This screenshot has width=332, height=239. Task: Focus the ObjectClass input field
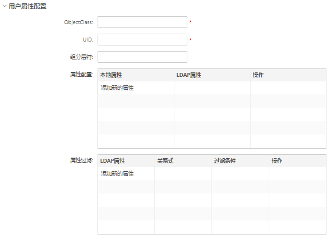point(142,22)
